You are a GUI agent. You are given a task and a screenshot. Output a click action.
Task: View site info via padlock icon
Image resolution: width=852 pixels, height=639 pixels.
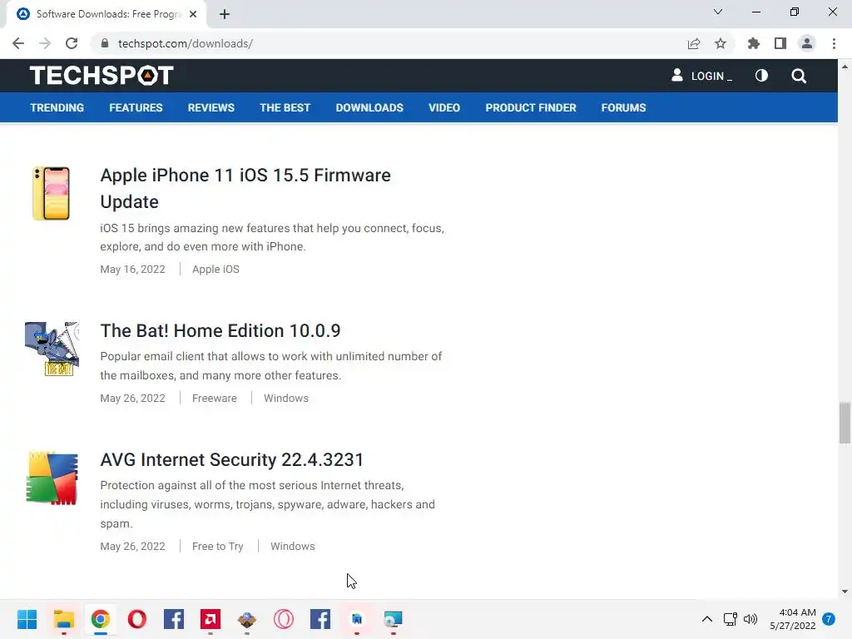[104, 43]
